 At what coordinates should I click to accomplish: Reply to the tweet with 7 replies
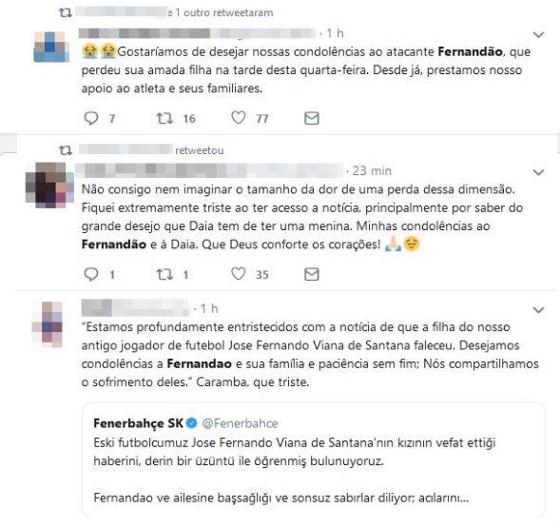click(x=90, y=118)
